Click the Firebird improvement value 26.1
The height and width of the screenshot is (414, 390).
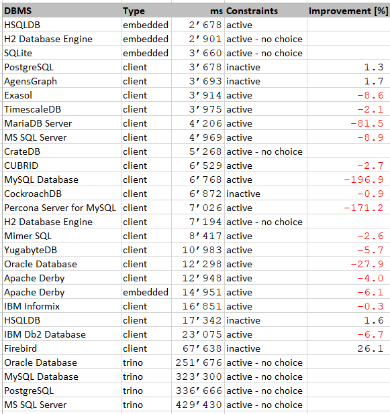coord(348,348)
